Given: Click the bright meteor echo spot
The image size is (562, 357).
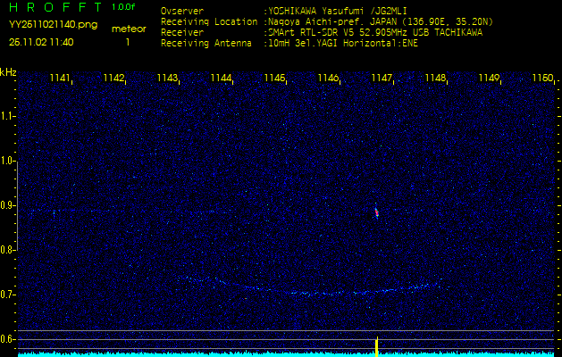Looking at the screenshot, I should (x=376, y=212).
